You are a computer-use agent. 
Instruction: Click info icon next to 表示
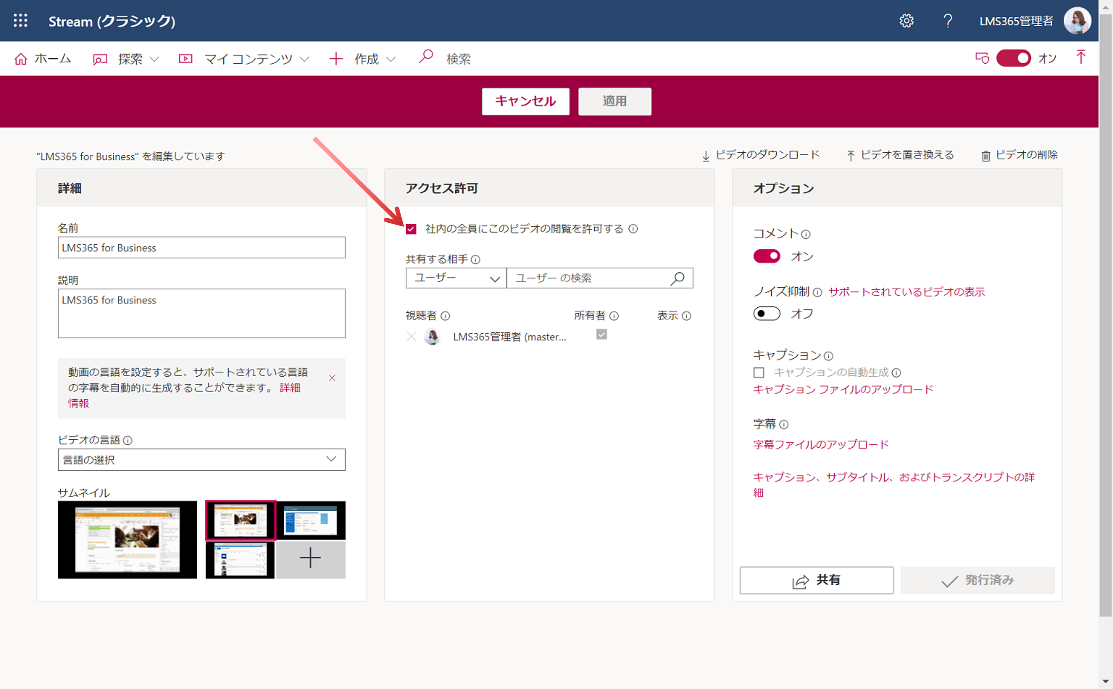click(686, 316)
